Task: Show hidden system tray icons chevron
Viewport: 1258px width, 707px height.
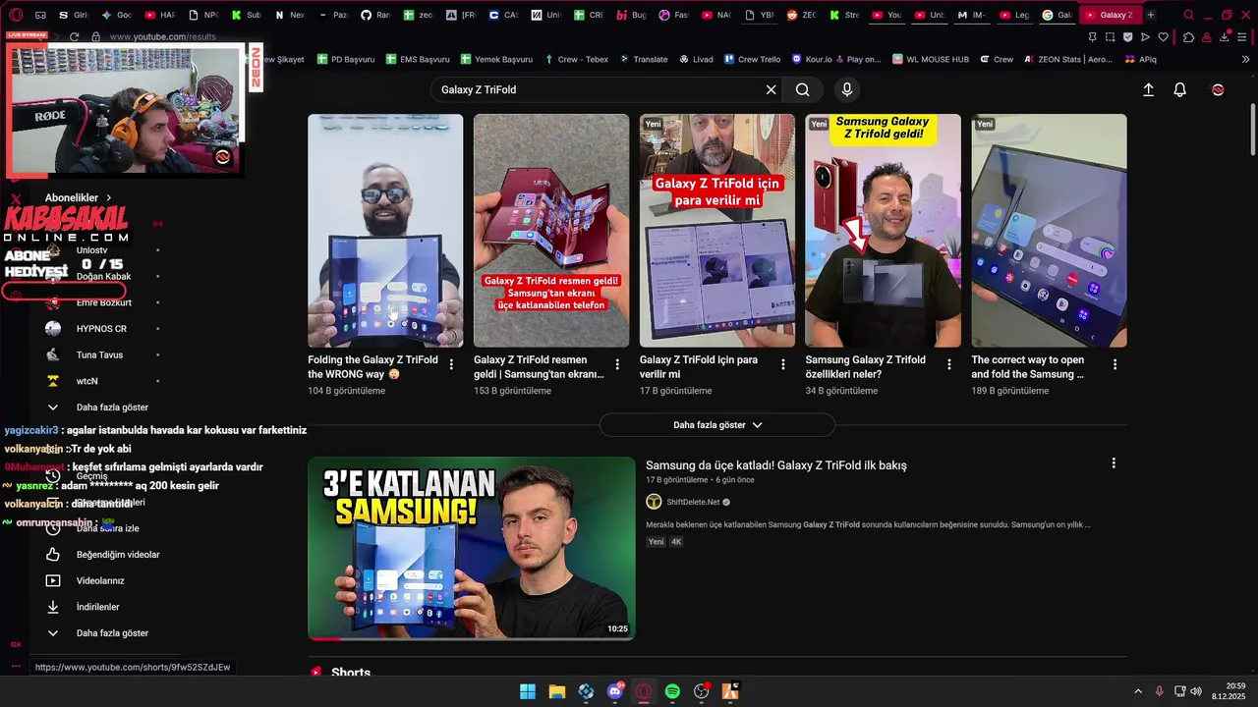Action: [x=1138, y=691]
